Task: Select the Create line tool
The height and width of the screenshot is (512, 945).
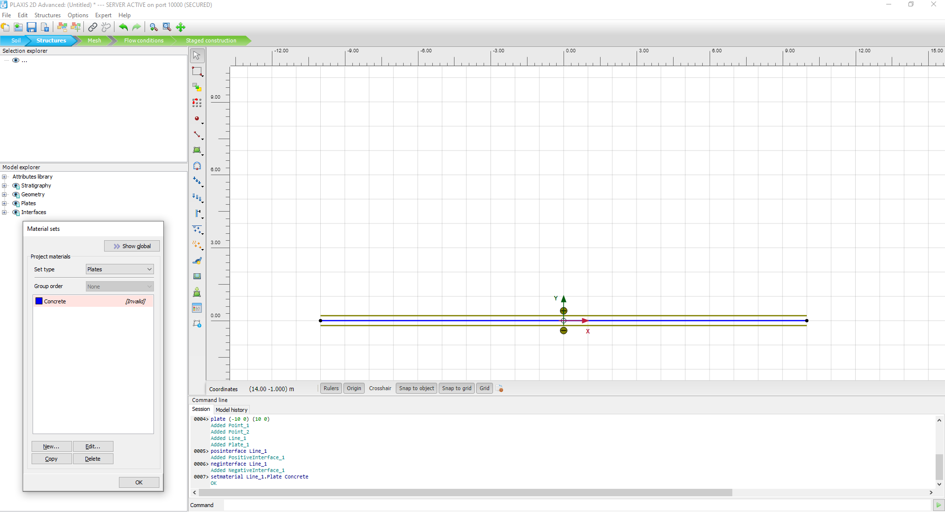Action: (197, 135)
